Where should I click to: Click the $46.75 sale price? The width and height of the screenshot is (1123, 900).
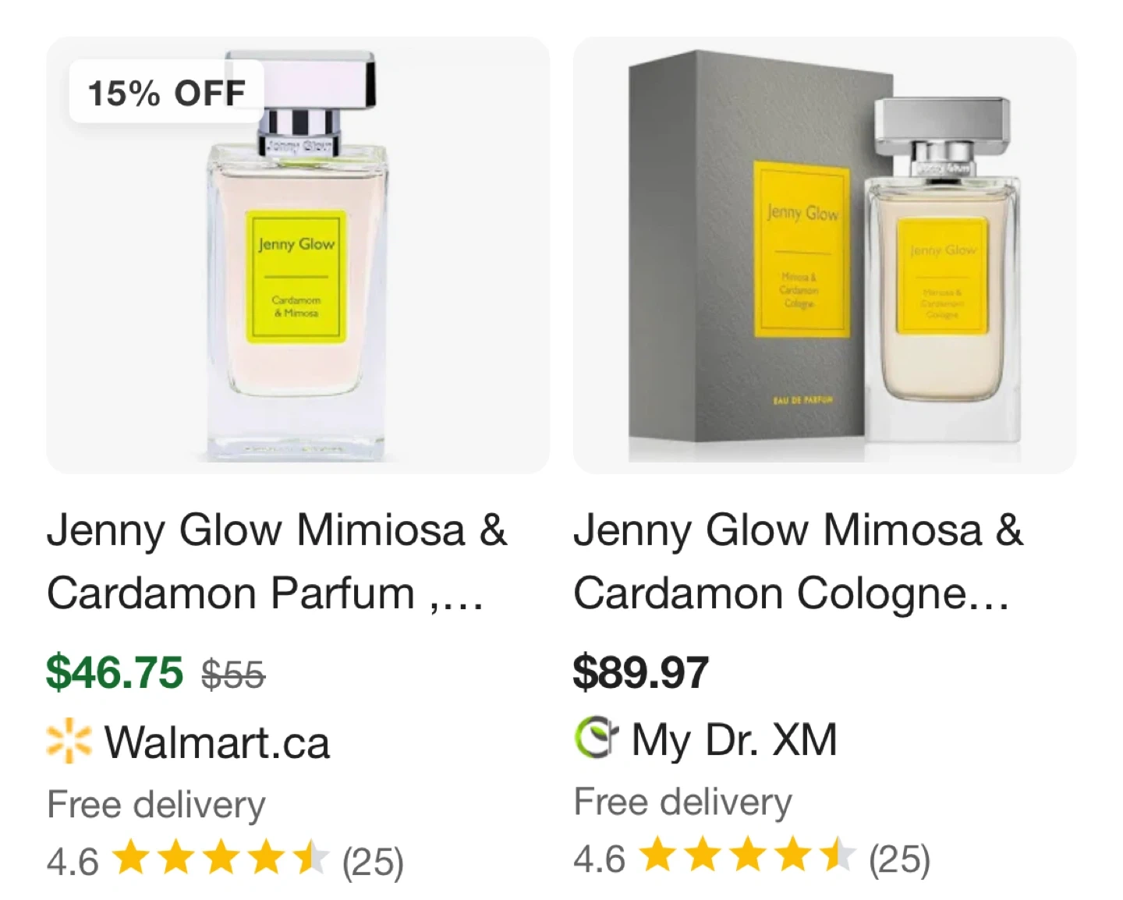tap(115, 672)
